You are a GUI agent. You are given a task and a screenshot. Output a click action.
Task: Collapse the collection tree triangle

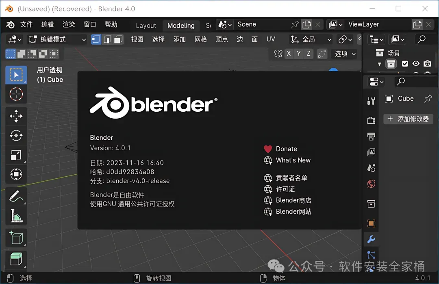click(x=379, y=64)
